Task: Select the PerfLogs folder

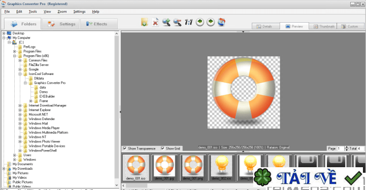Action: point(29,47)
